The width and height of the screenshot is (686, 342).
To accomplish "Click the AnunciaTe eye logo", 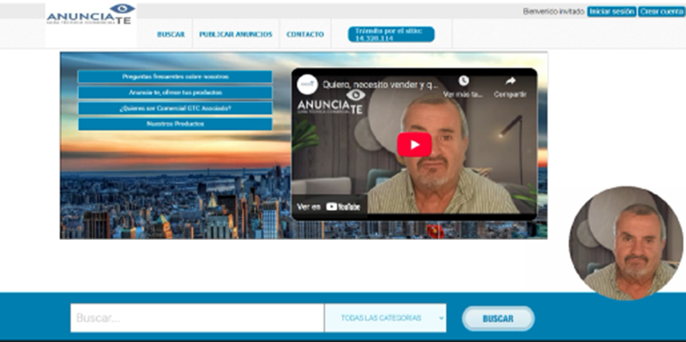I will tap(91, 14).
